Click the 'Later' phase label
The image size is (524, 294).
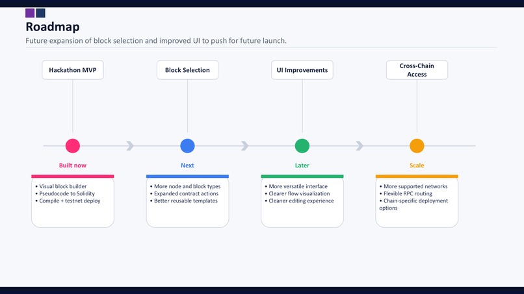[302, 165]
